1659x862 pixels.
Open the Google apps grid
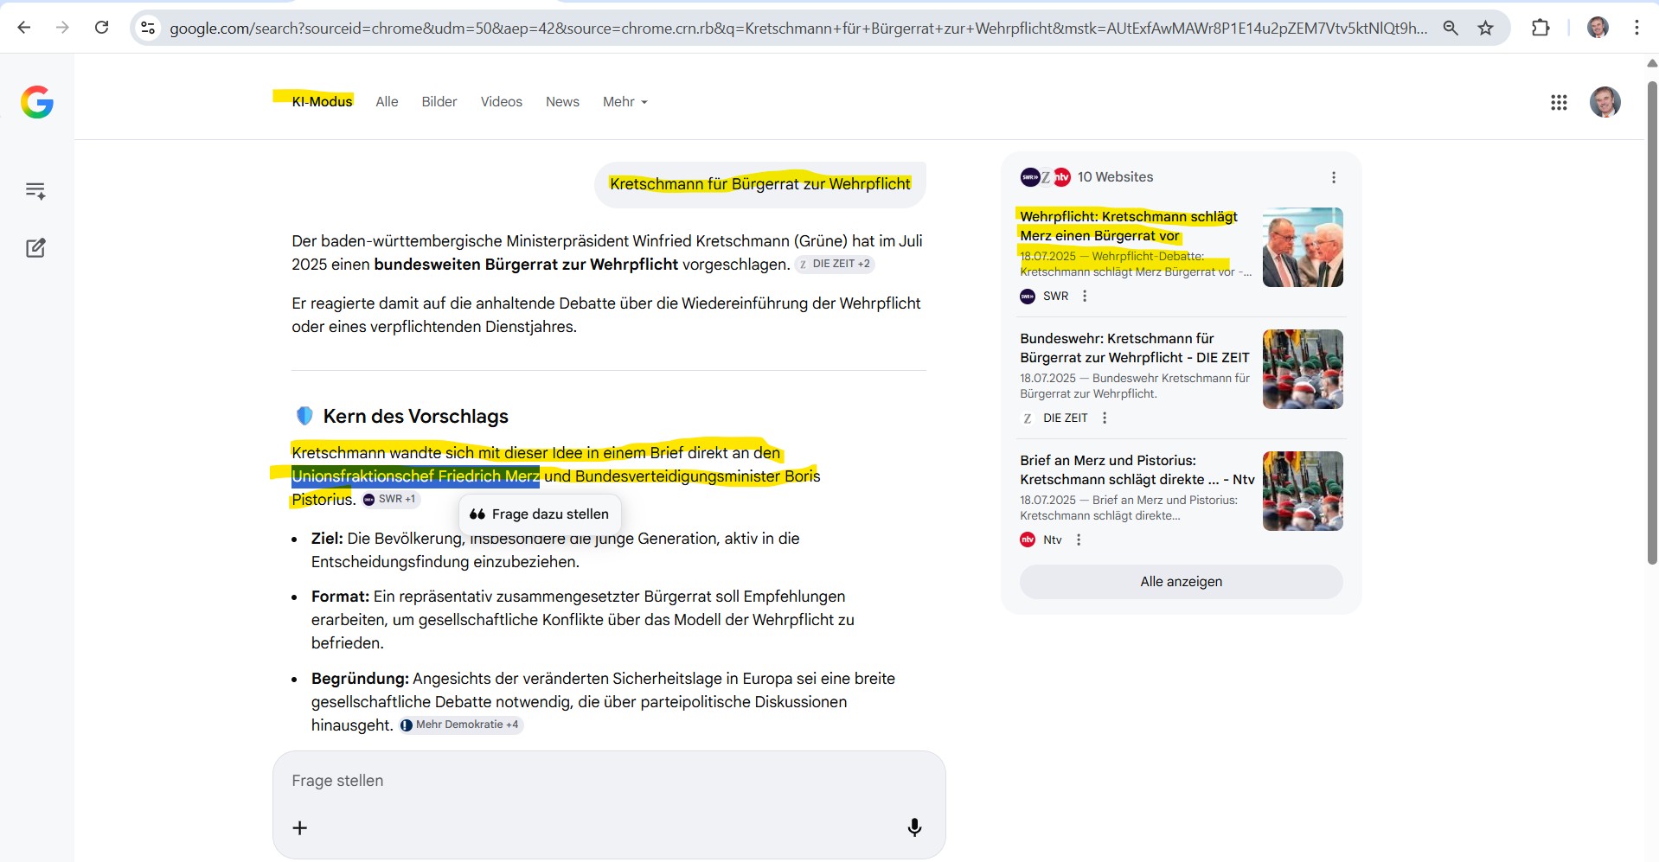(1559, 102)
